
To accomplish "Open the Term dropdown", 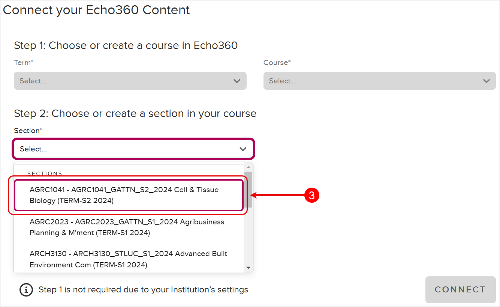I will [130, 81].
